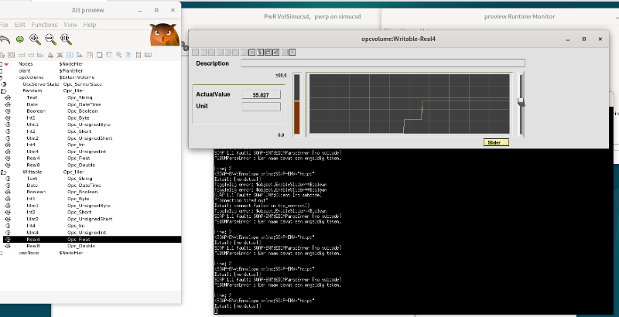The height and width of the screenshot is (317, 619).
Task: Open the File menu in Xtt proview
Action: pyautogui.click(x=4, y=25)
